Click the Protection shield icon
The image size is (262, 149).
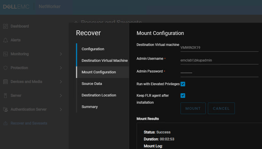tap(5, 68)
